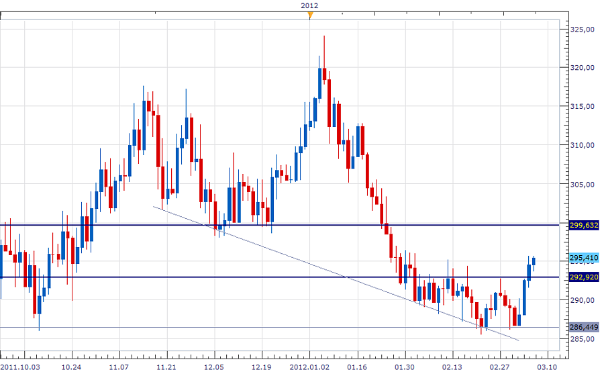Click the 02.27 date axis label
604x374 pixels.
tap(499, 367)
